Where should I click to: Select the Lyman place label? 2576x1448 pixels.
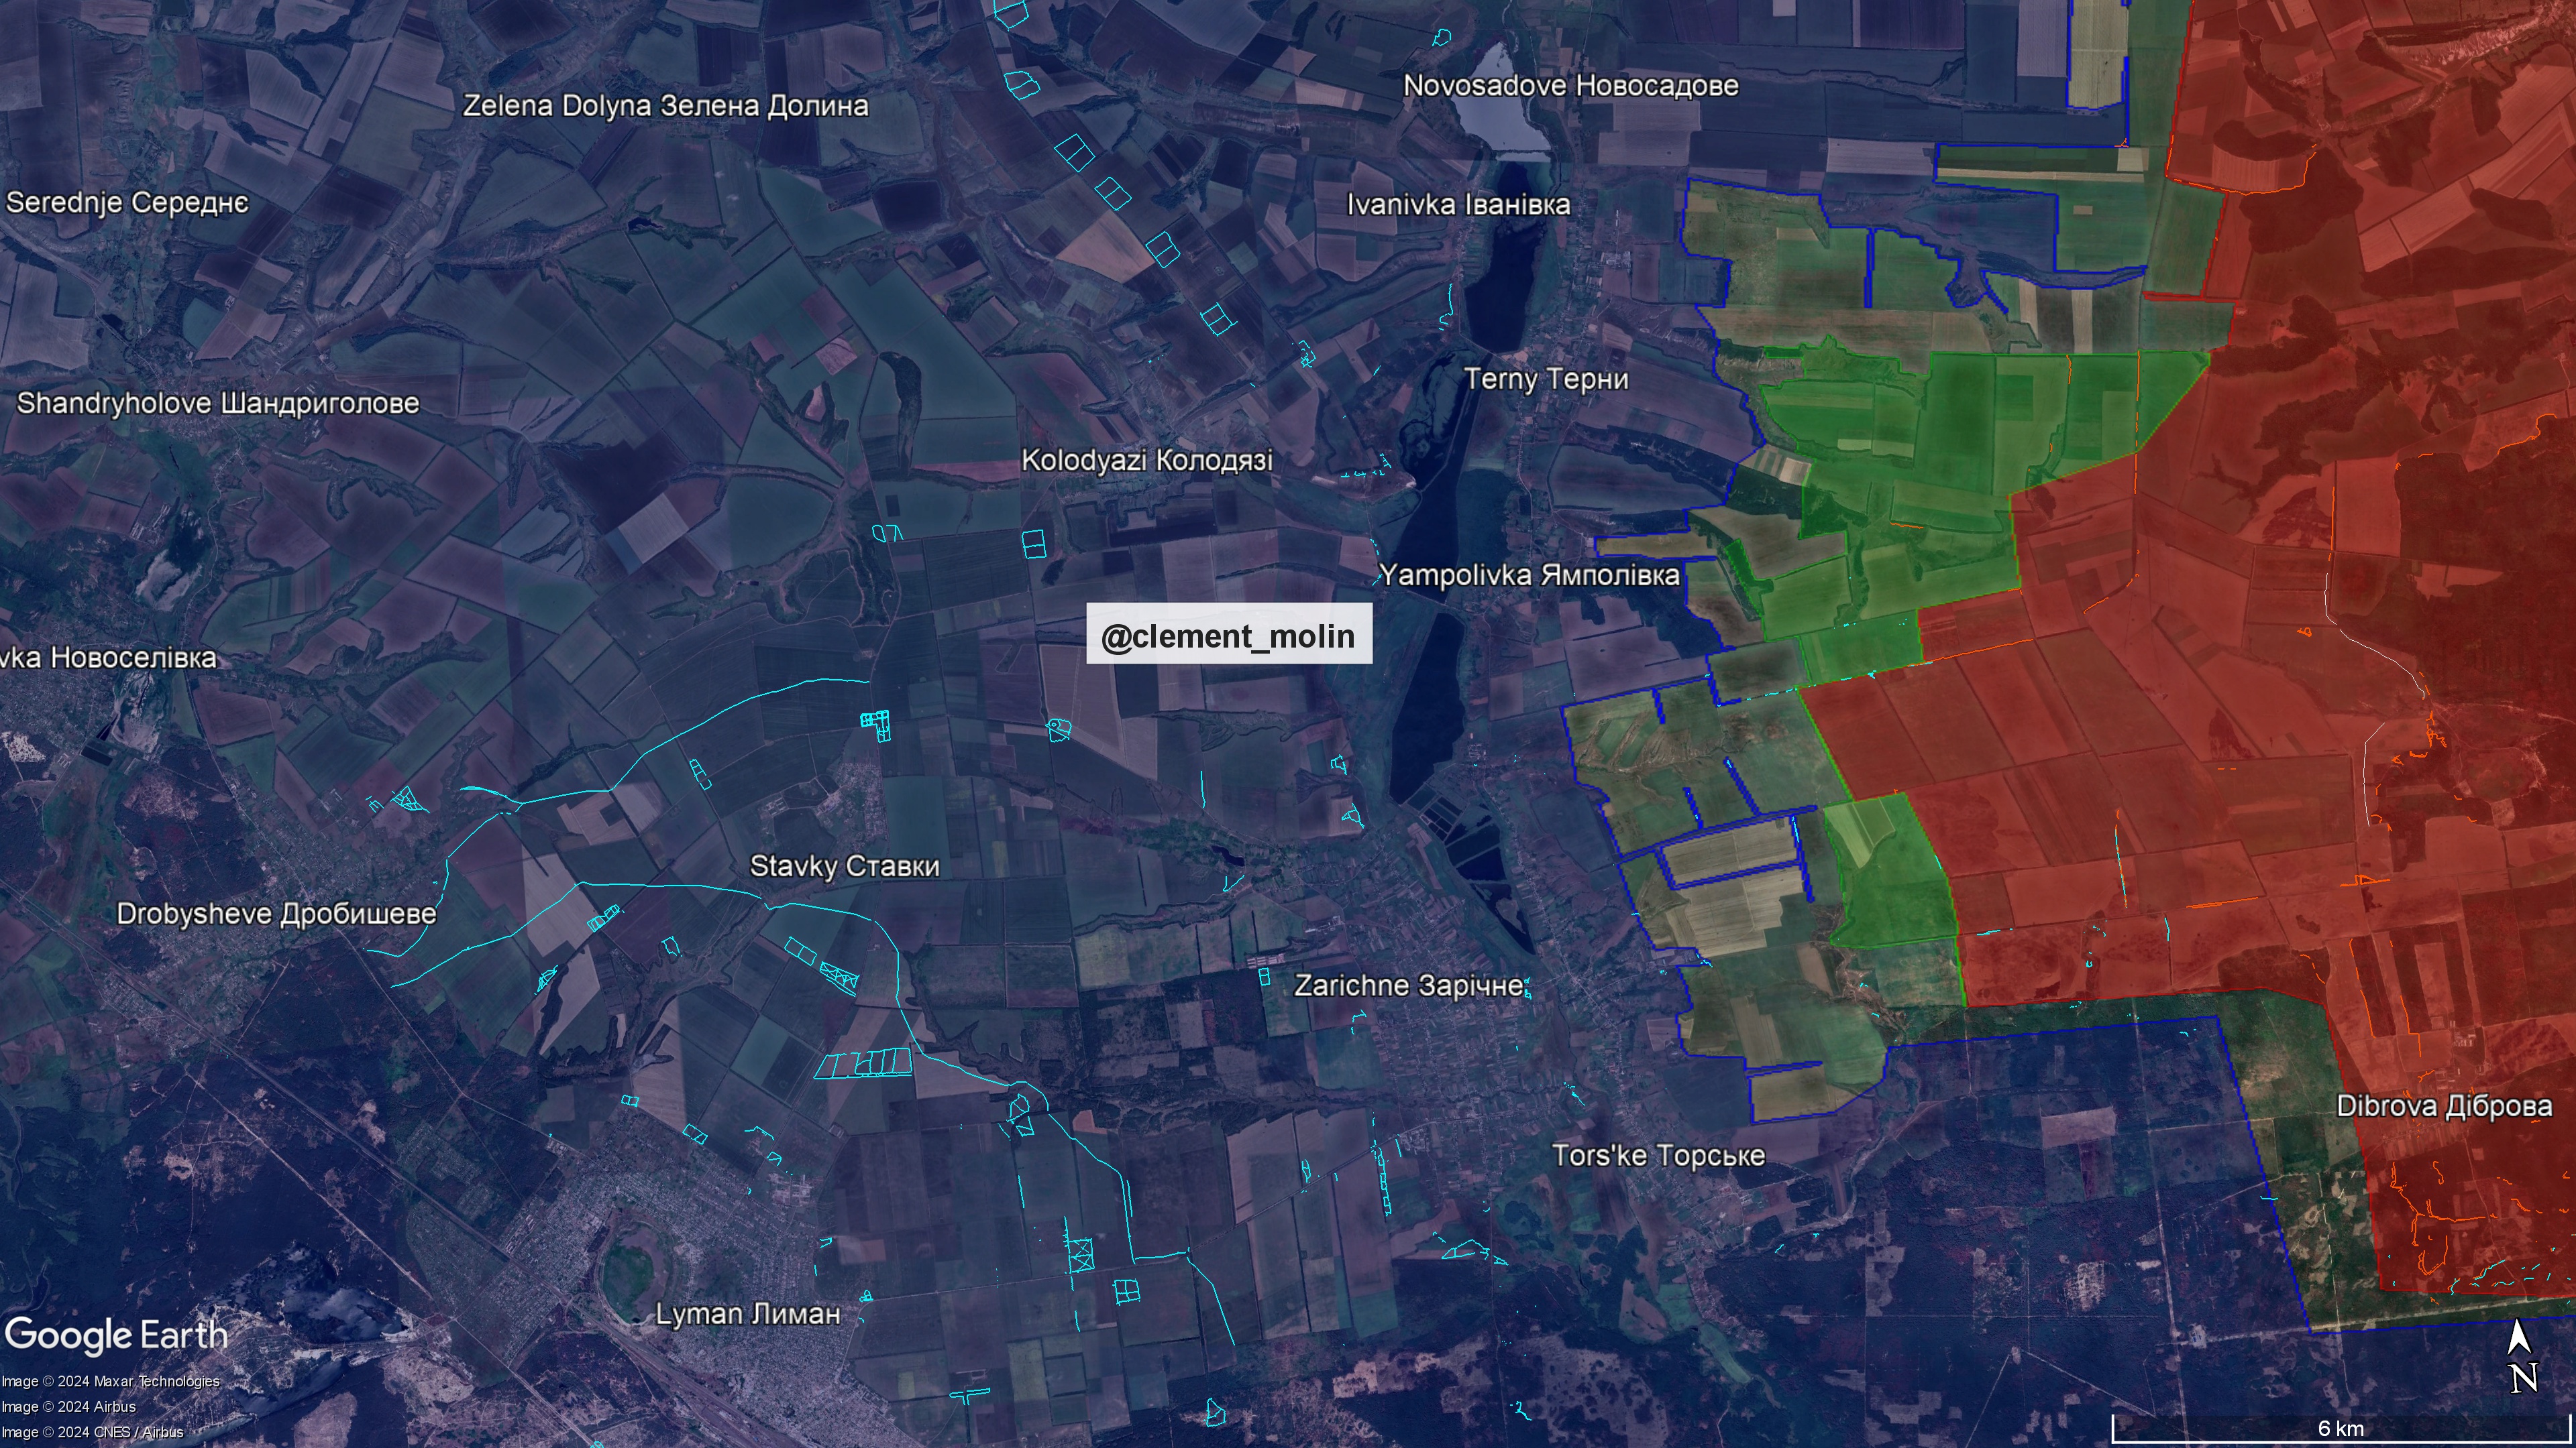tap(747, 1313)
